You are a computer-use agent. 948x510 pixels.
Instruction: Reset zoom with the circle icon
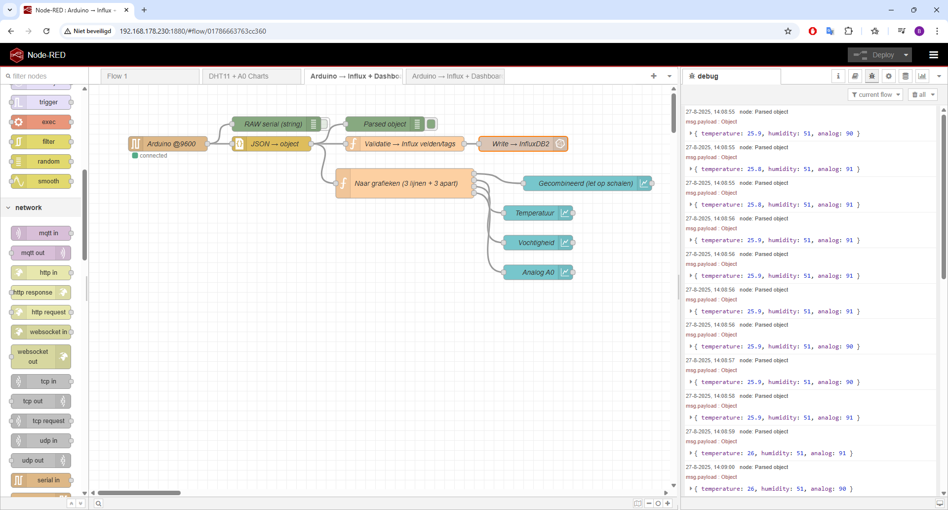point(658,504)
